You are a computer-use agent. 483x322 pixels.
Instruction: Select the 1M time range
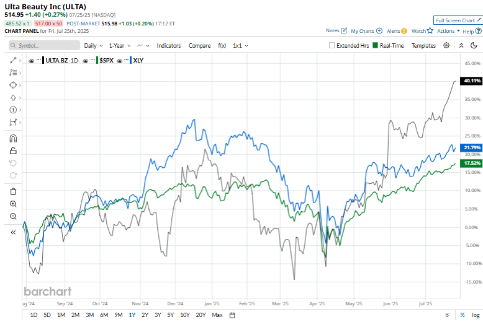pyautogui.click(x=61, y=315)
